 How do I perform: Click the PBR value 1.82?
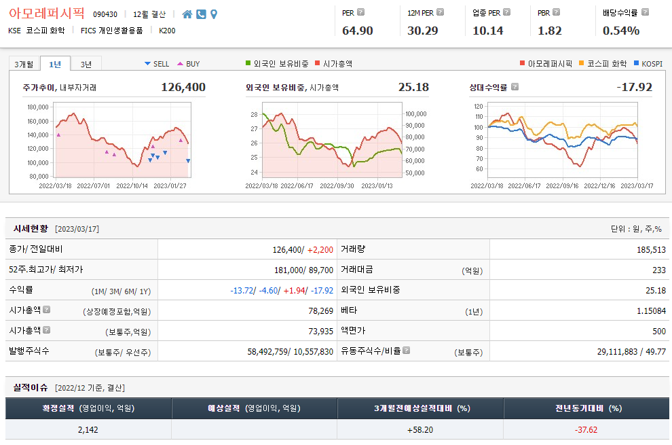tap(549, 31)
